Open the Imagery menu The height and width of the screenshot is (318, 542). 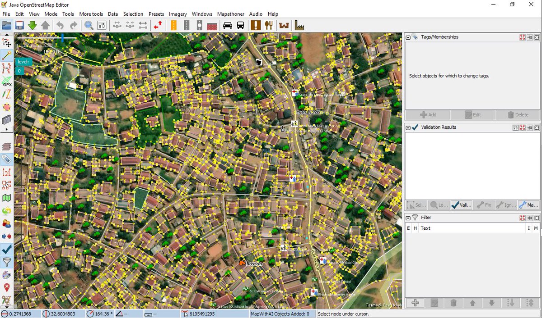coord(178,14)
